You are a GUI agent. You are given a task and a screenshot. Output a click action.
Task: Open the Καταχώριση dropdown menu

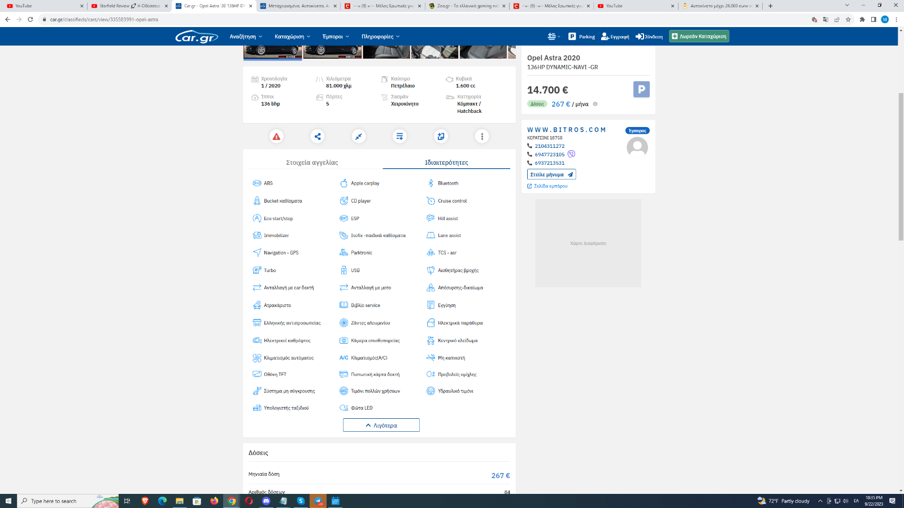[292, 37]
